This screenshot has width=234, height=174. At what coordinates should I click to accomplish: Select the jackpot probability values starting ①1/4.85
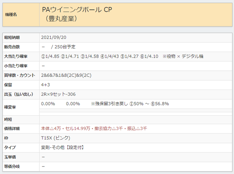click(x=99, y=56)
